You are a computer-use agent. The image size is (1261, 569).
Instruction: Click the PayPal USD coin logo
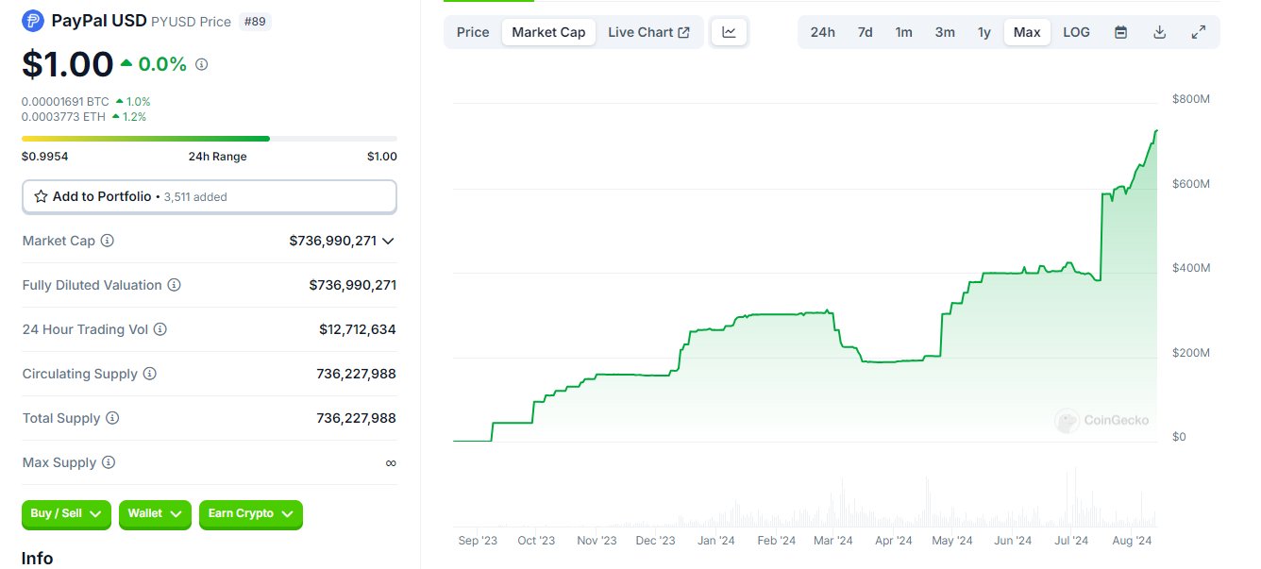pyautogui.click(x=33, y=20)
